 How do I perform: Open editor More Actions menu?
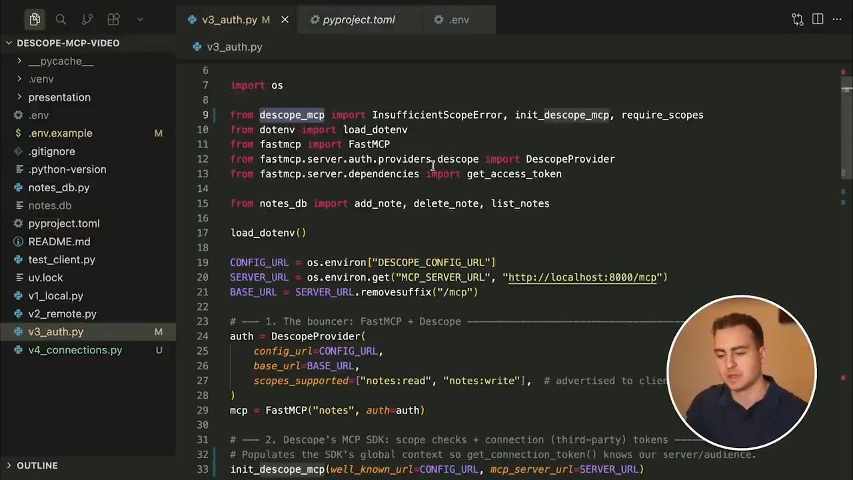tap(838, 19)
